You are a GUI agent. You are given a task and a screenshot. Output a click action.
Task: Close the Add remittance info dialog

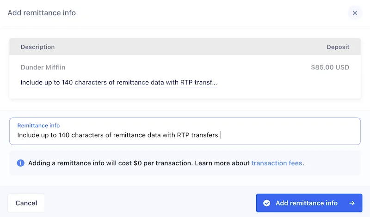pos(355,13)
